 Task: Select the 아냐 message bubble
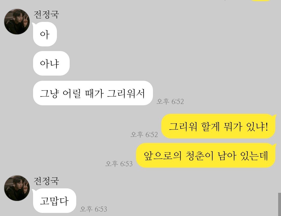click(51, 63)
